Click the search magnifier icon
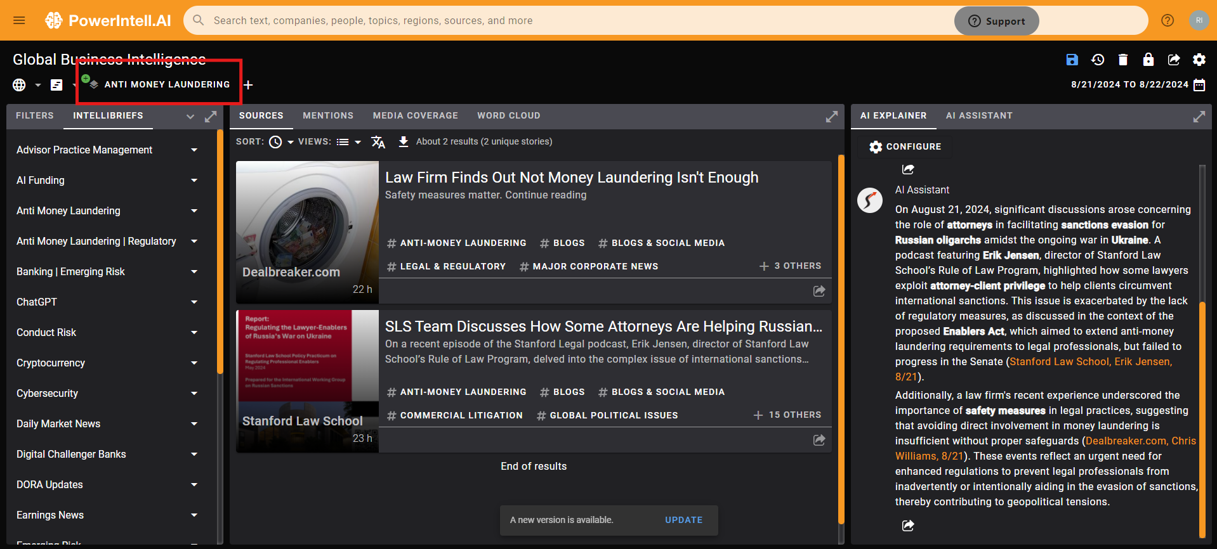Screen dimensions: 1217x549 (x=199, y=20)
